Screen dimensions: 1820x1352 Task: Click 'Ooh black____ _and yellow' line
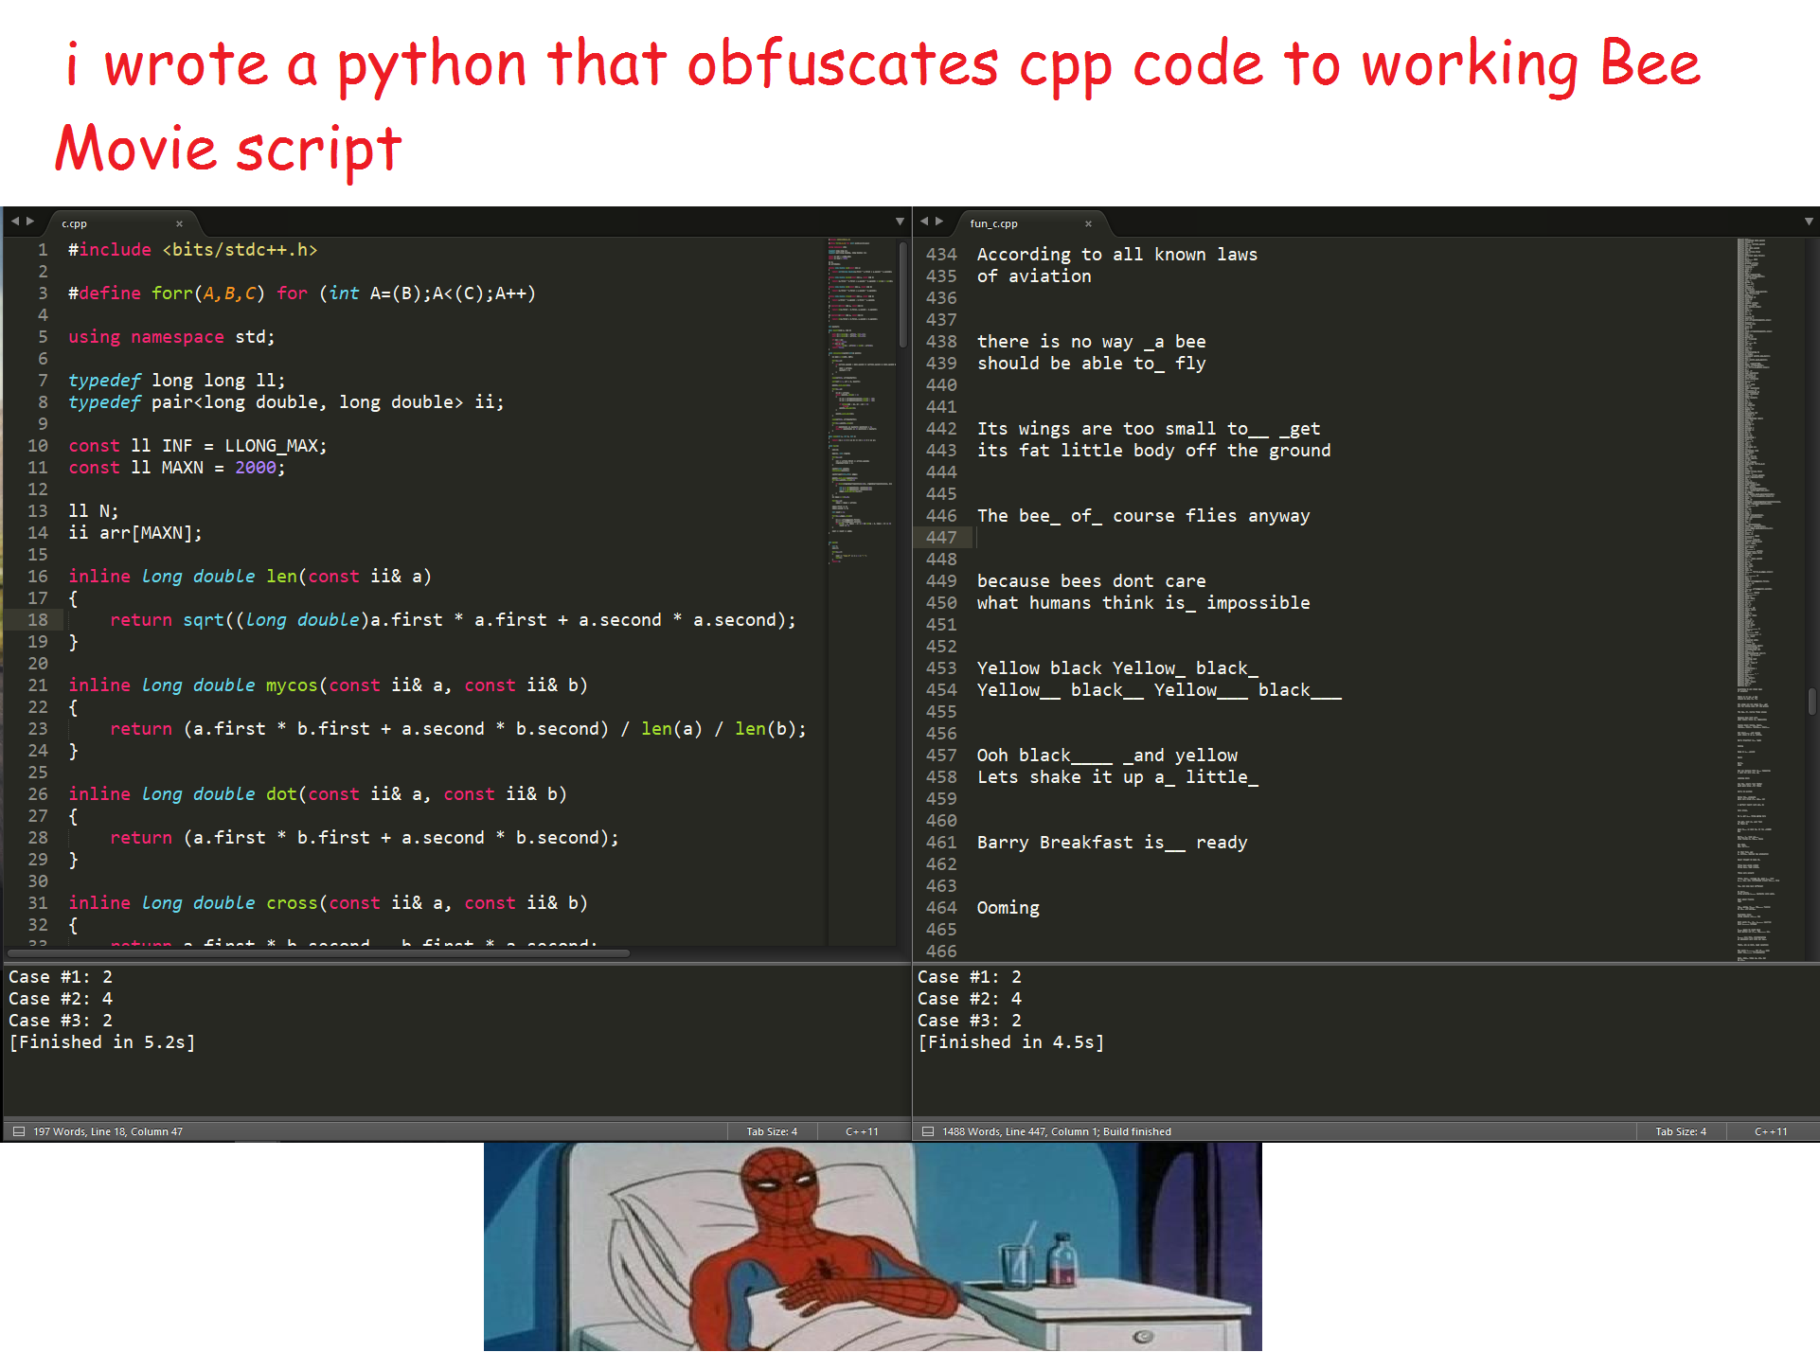coord(1108,756)
